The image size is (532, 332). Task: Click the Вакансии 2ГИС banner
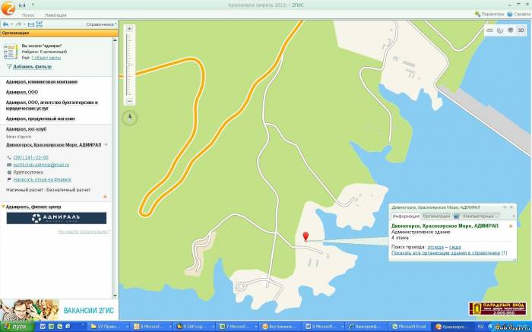(x=59, y=310)
